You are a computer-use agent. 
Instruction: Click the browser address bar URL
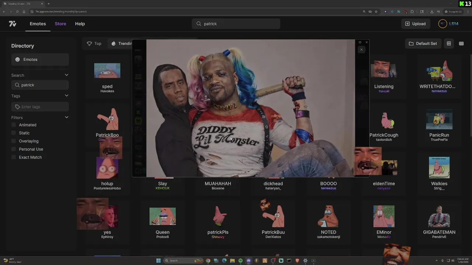coord(61,11)
